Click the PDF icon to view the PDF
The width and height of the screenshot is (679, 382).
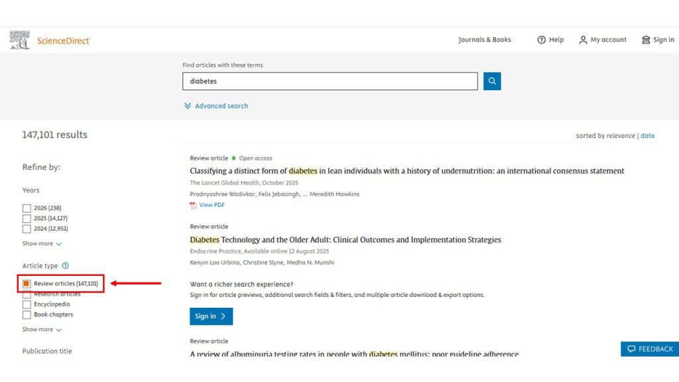194,205
